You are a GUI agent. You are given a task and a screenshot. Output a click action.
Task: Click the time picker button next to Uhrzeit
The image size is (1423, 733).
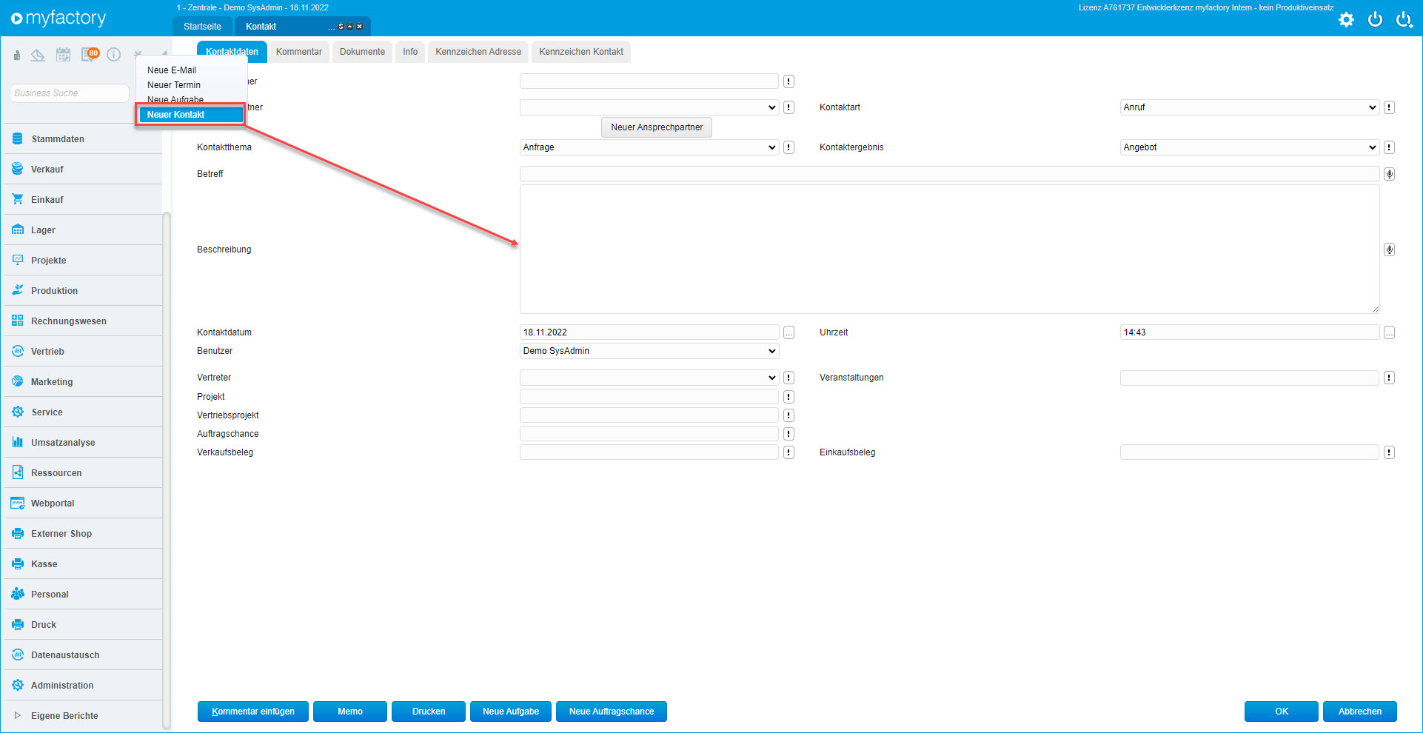pyautogui.click(x=1389, y=333)
